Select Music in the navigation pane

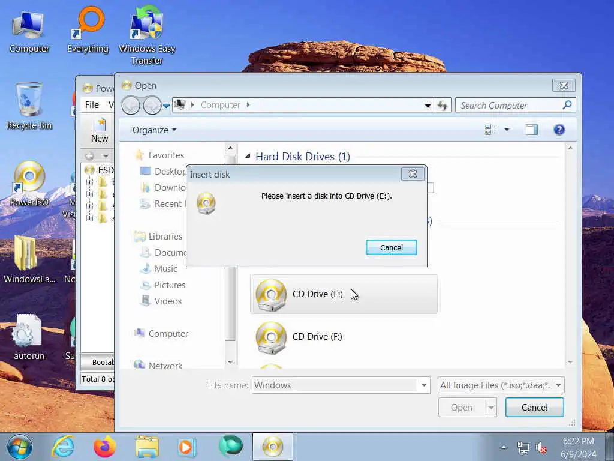[x=166, y=268]
